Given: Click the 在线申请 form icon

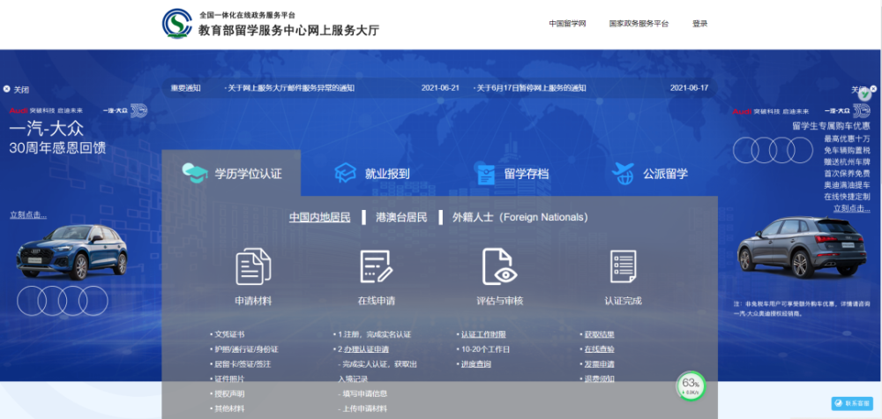Looking at the screenshot, I should click(x=376, y=266).
